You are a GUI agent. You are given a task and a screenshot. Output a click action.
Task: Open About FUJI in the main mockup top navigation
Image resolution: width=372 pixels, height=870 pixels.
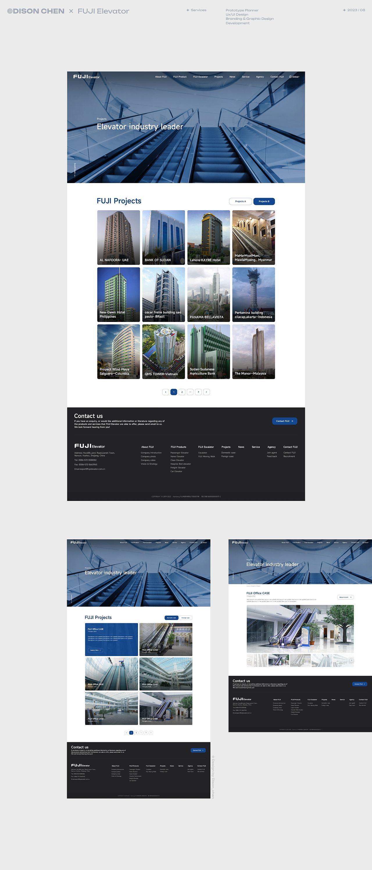point(161,77)
